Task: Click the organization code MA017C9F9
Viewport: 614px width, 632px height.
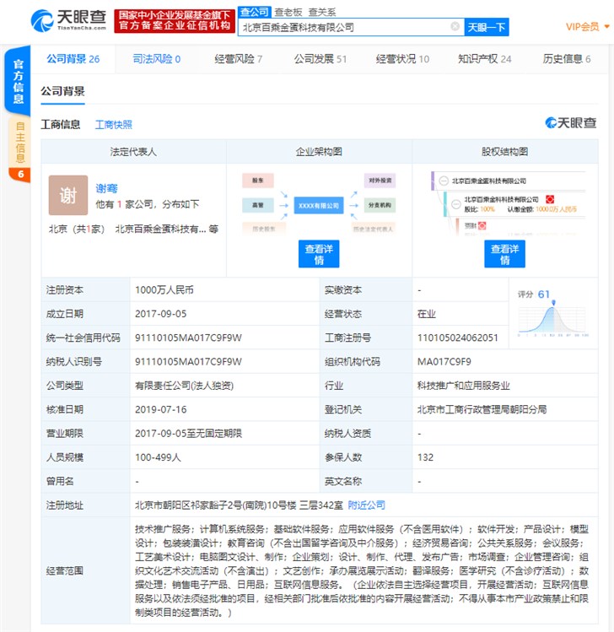Action: tap(444, 361)
